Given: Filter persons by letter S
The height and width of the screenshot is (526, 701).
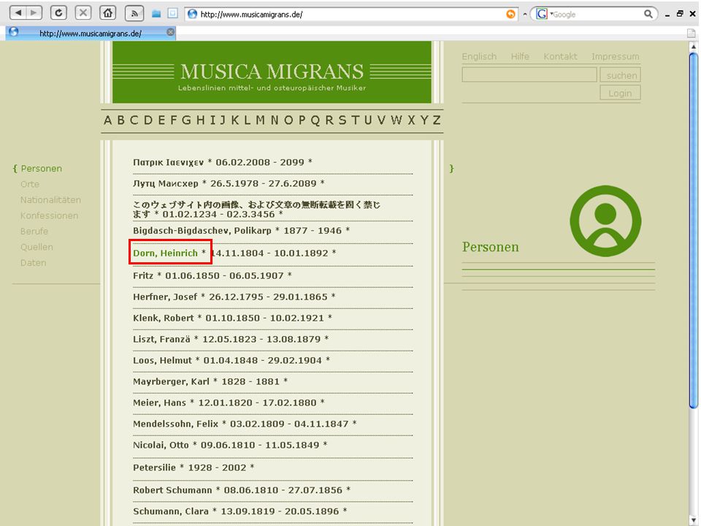Looking at the screenshot, I should click(x=342, y=121).
